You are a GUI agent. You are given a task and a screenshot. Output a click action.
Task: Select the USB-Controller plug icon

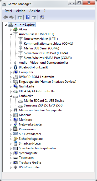point(16,167)
